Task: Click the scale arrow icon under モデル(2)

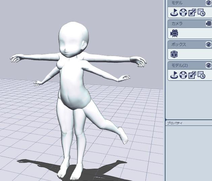Action: tap(192, 75)
